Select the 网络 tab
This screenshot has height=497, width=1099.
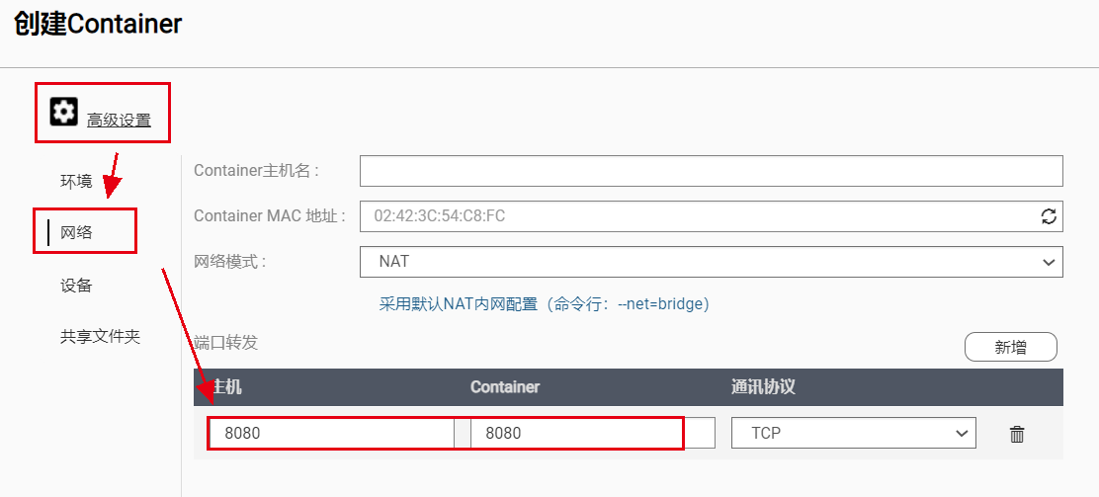(x=76, y=233)
